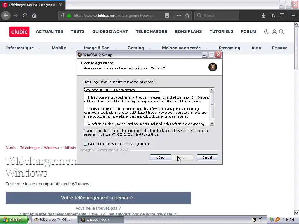Open the FORUM menu item
This screenshot has width=299, height=224.
tap(248, 32)
